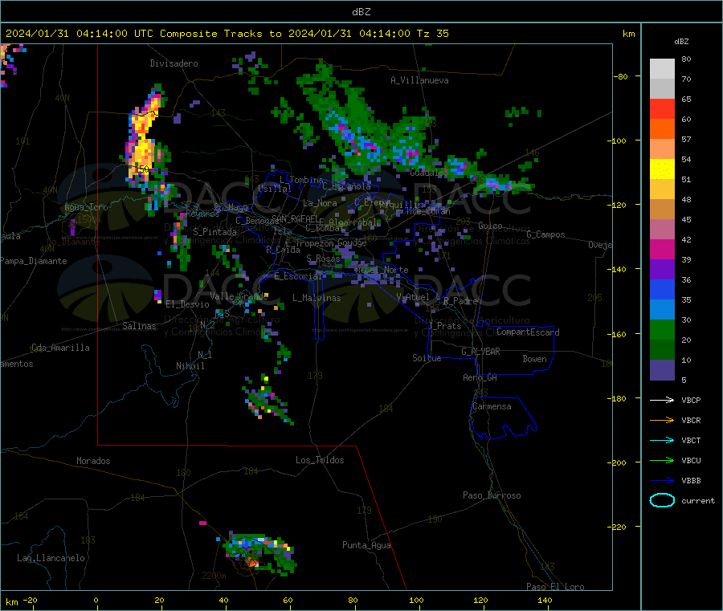Click the VBCU legend label

click(x=691, y=460)
